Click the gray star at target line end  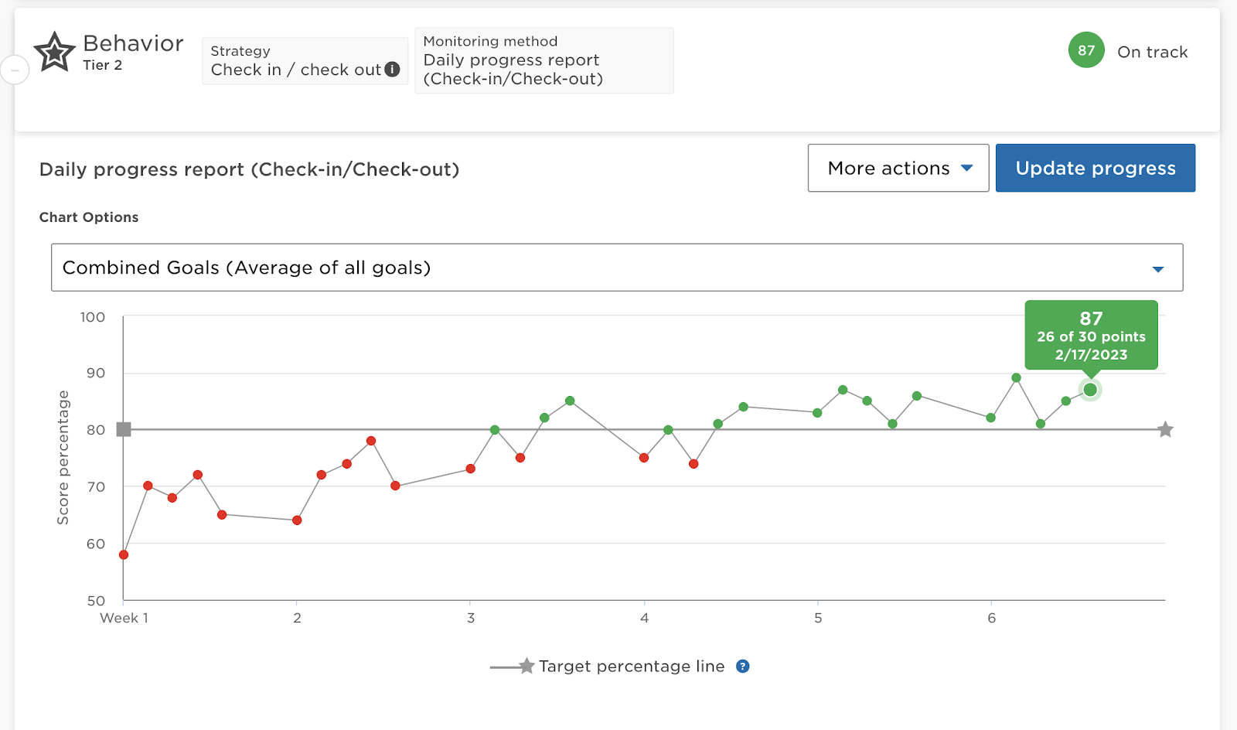tap(1165, 430)
